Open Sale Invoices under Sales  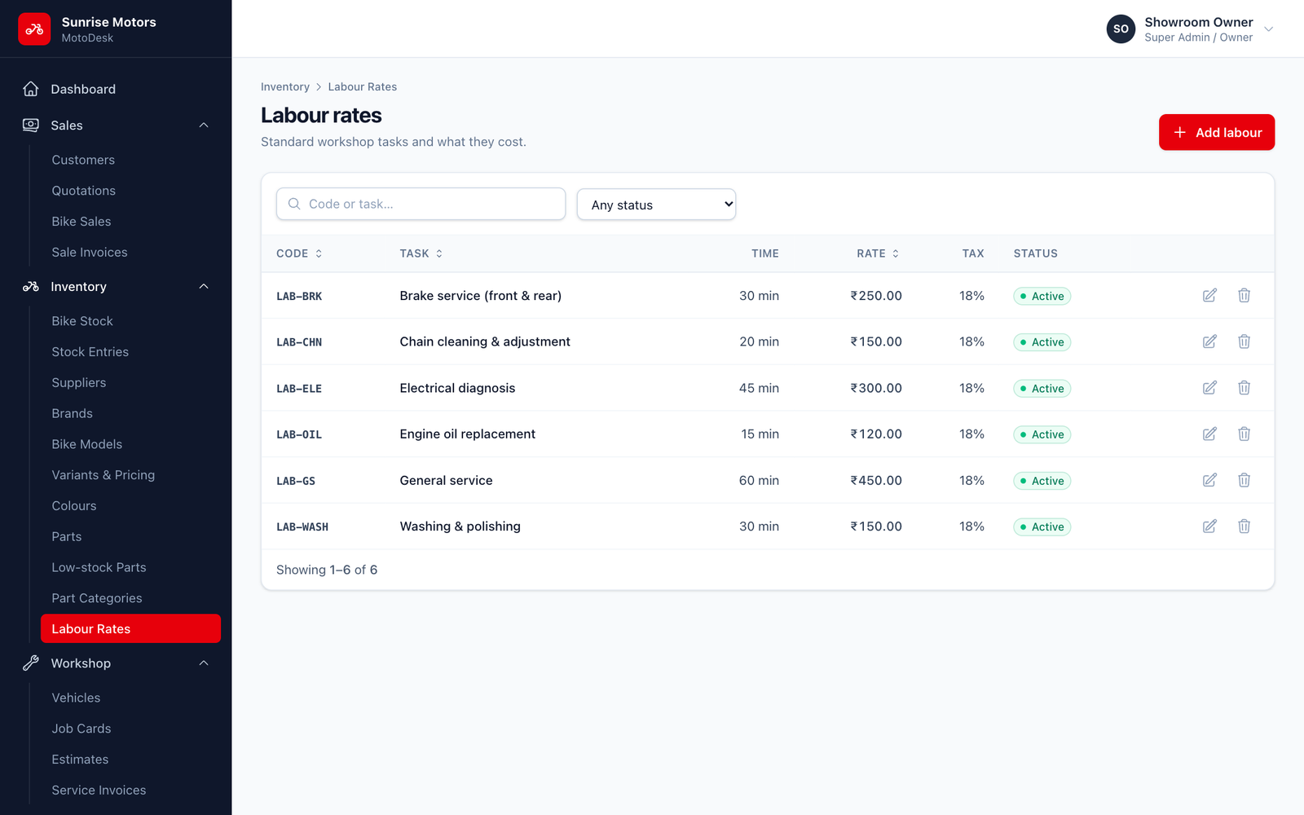pos(130,252)
